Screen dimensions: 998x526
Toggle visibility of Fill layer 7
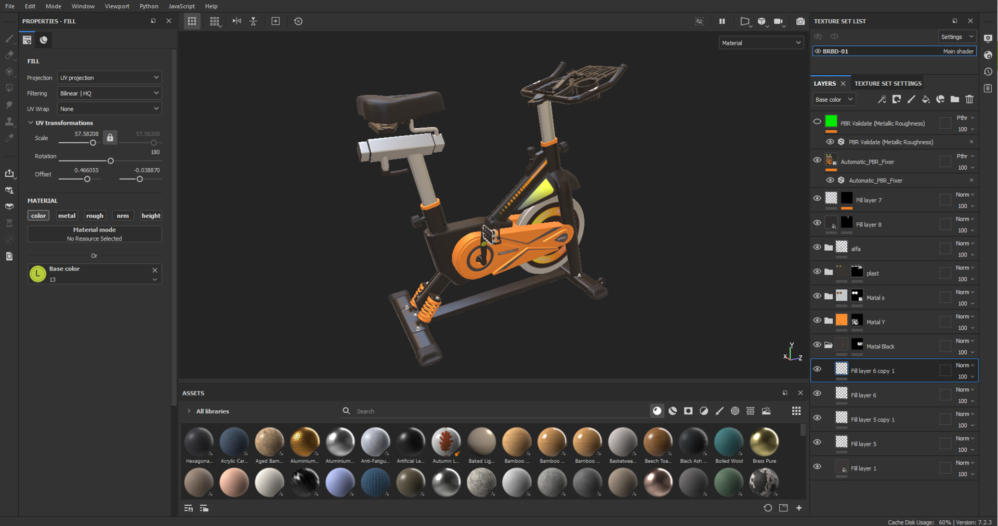coord(817,198)
